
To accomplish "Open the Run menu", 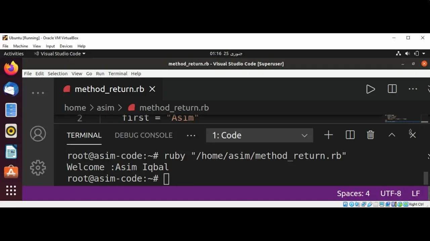I will click(100, 73).
